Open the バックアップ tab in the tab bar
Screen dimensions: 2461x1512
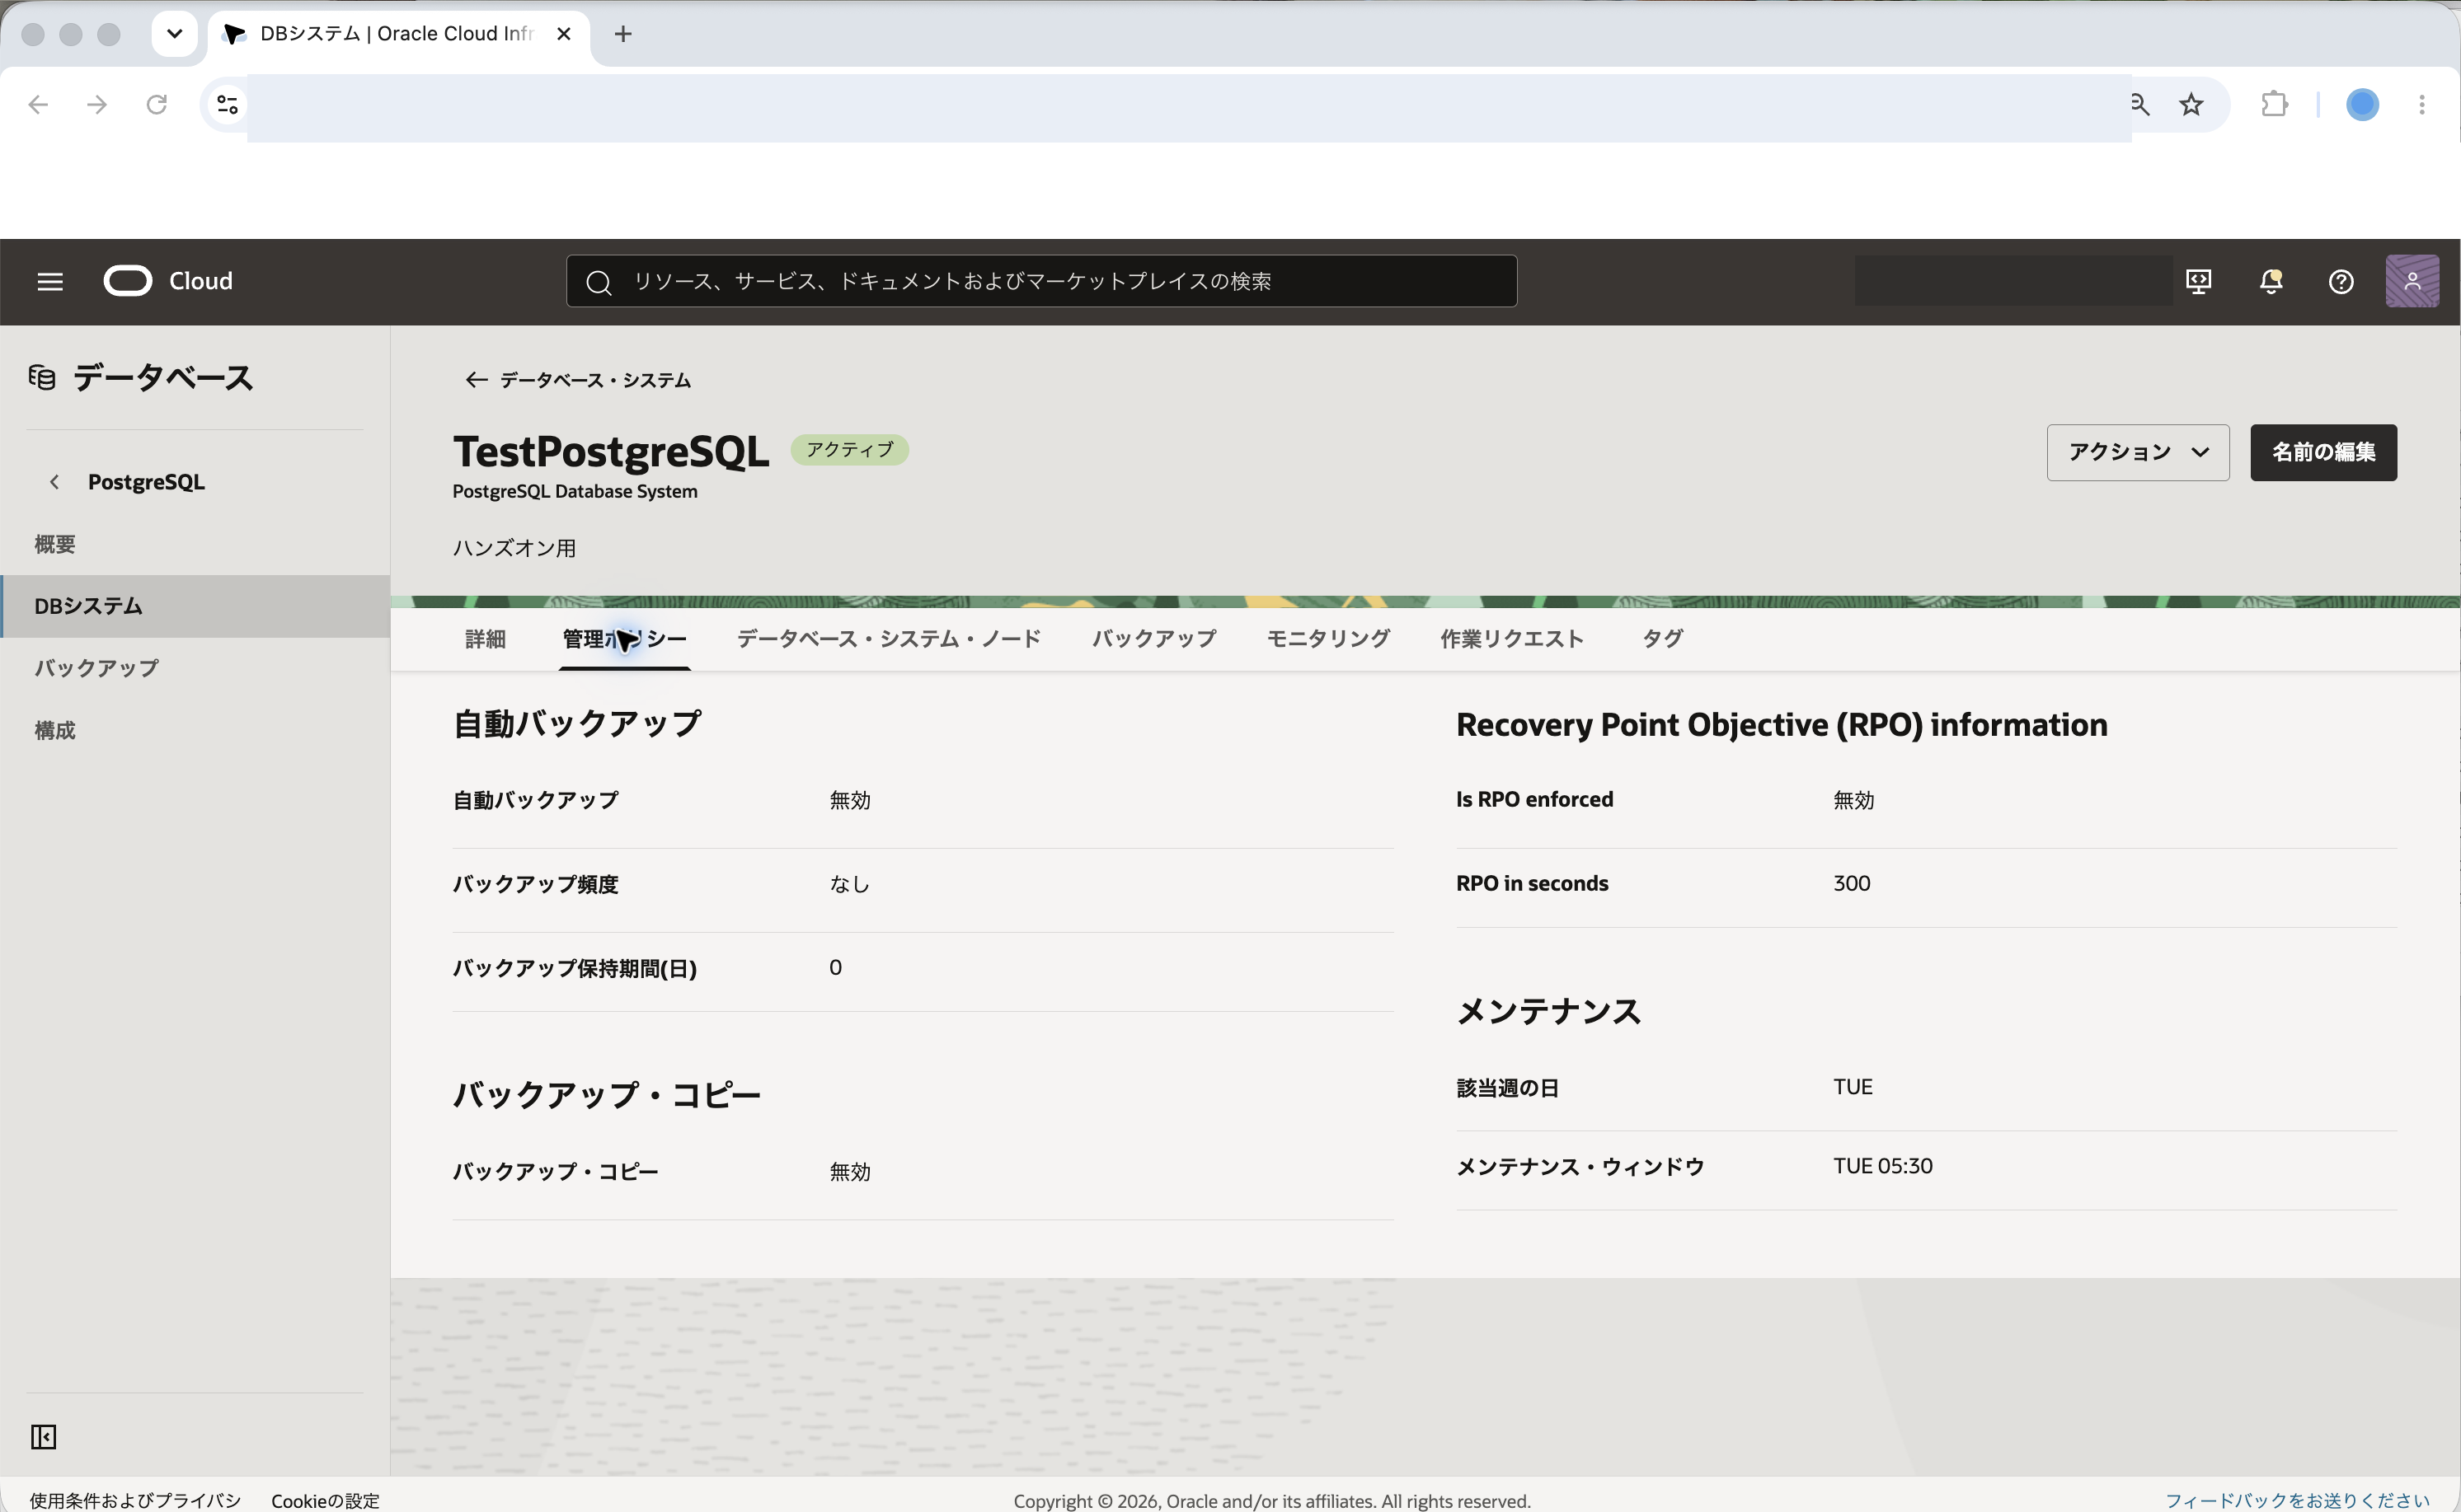1154,639
